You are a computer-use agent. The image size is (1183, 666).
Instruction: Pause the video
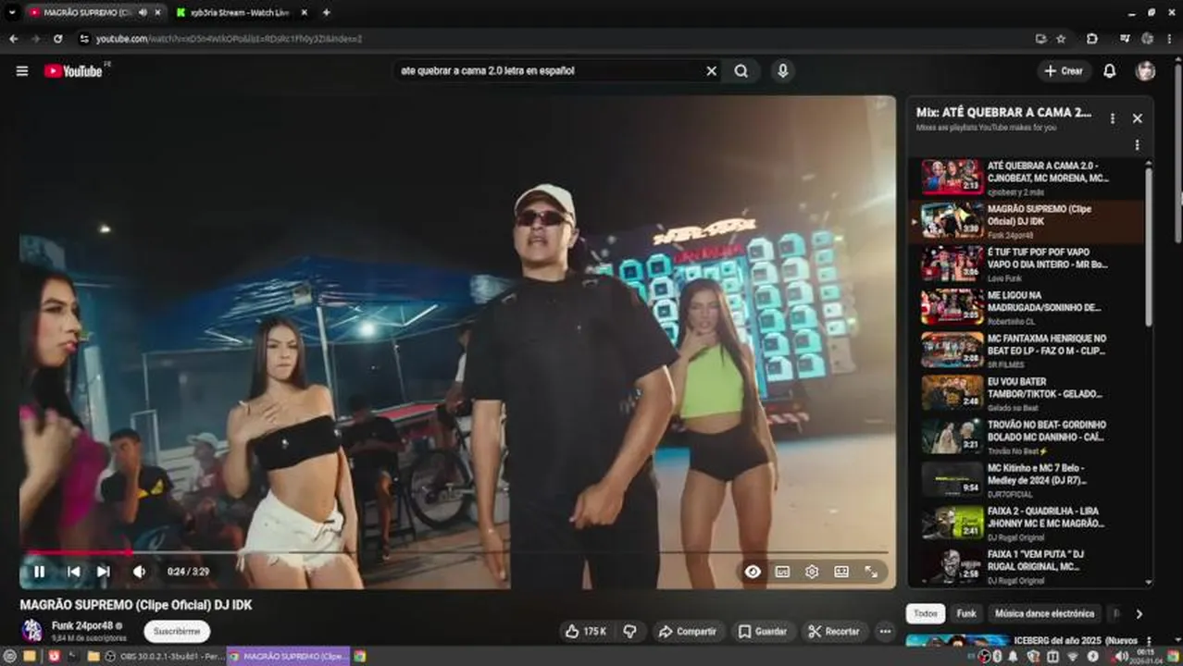(x=40, y=572)
